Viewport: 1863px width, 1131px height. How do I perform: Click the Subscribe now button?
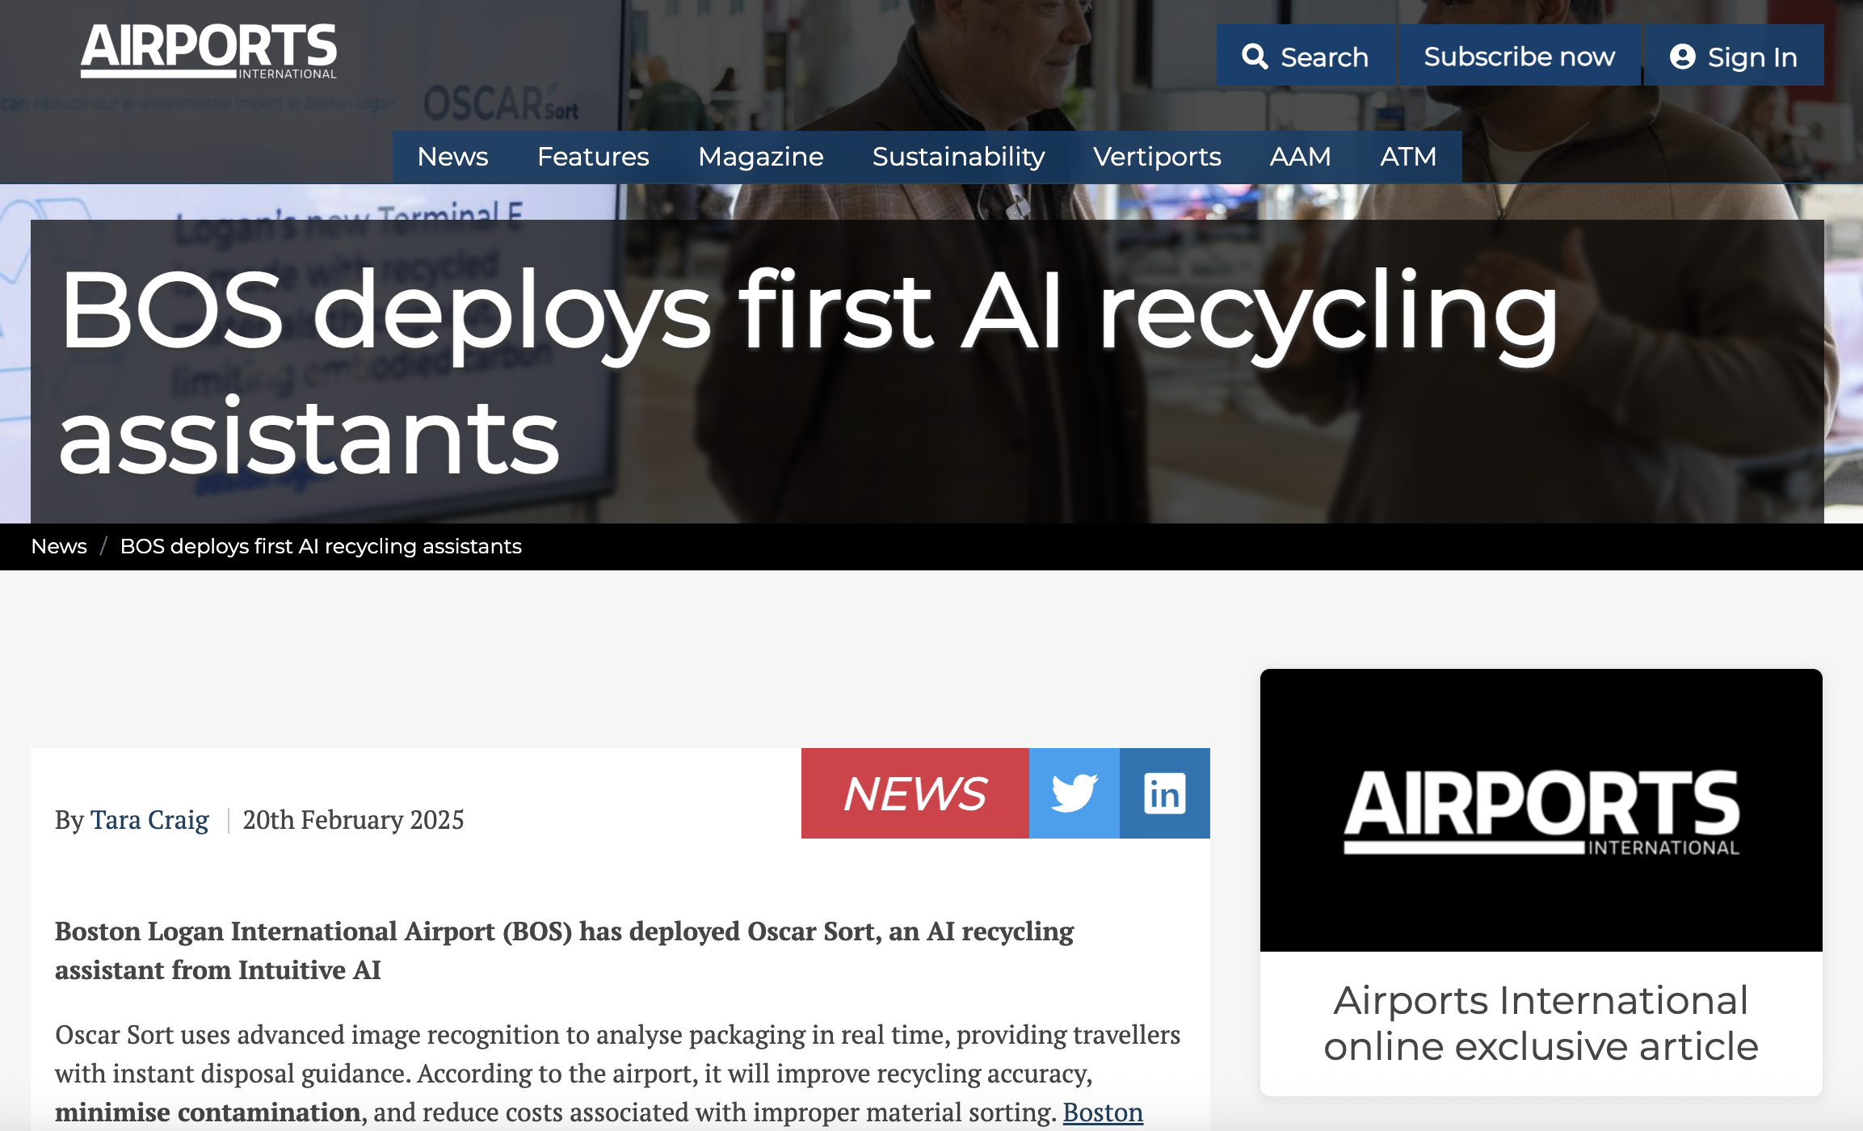(1520, 56)
